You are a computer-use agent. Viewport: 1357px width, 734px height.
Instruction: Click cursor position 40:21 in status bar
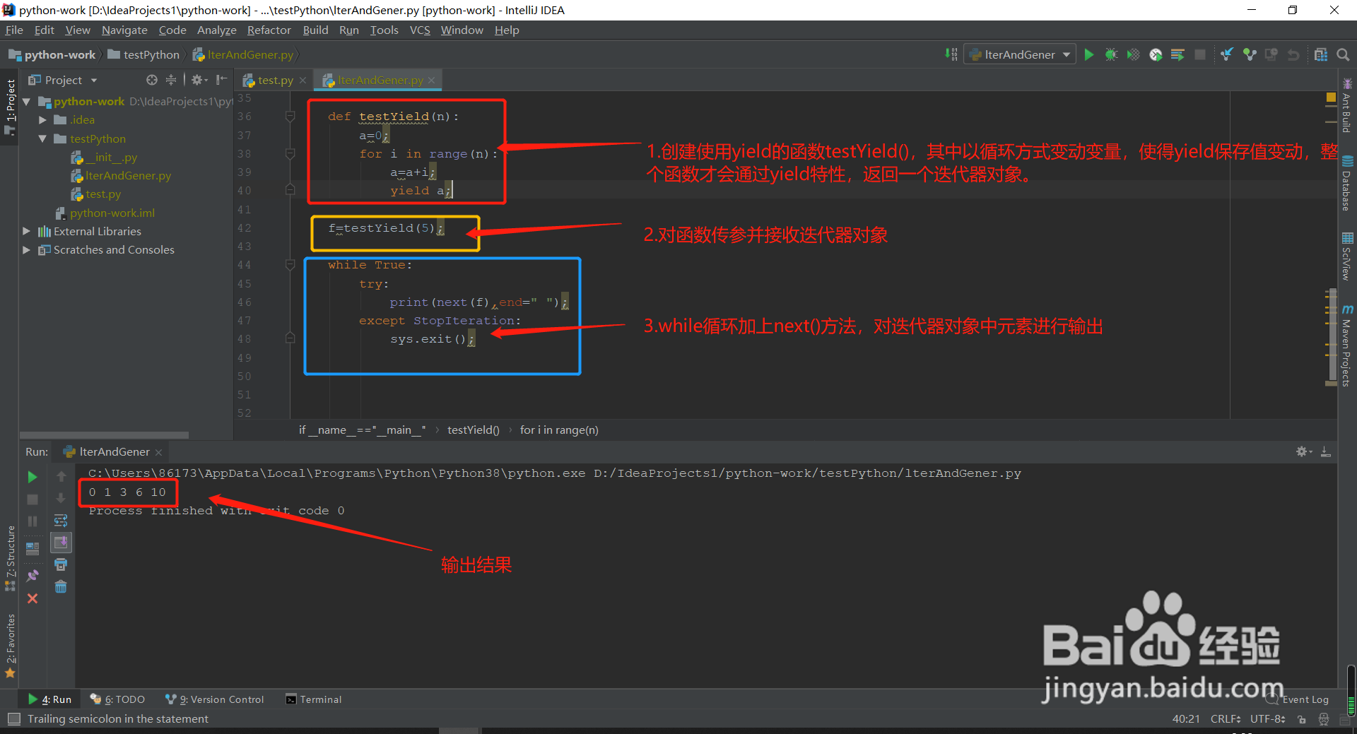1186,718
